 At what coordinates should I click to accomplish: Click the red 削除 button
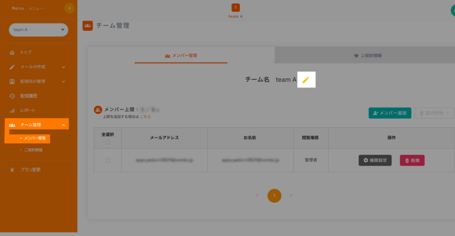[412, 160]
